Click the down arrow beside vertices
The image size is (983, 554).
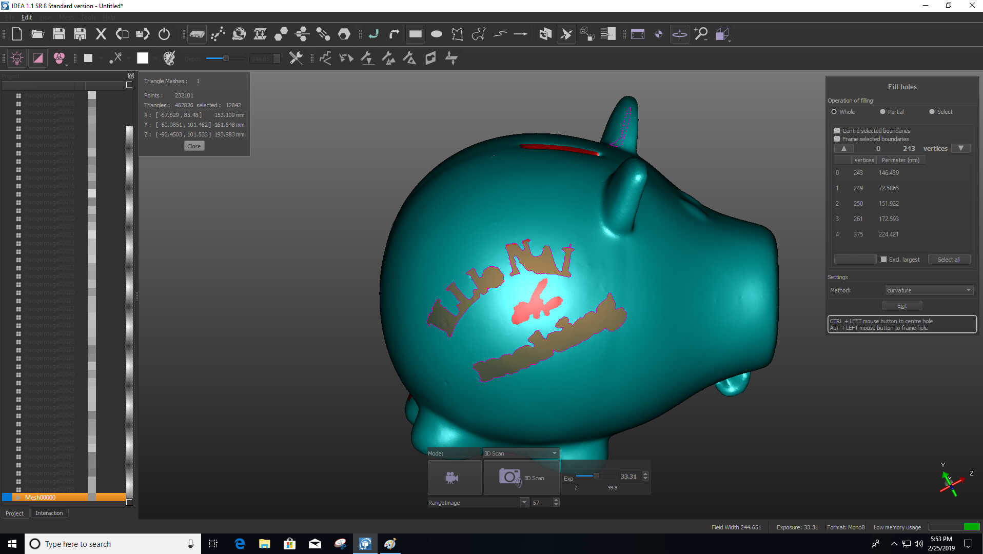click(961, 148)
